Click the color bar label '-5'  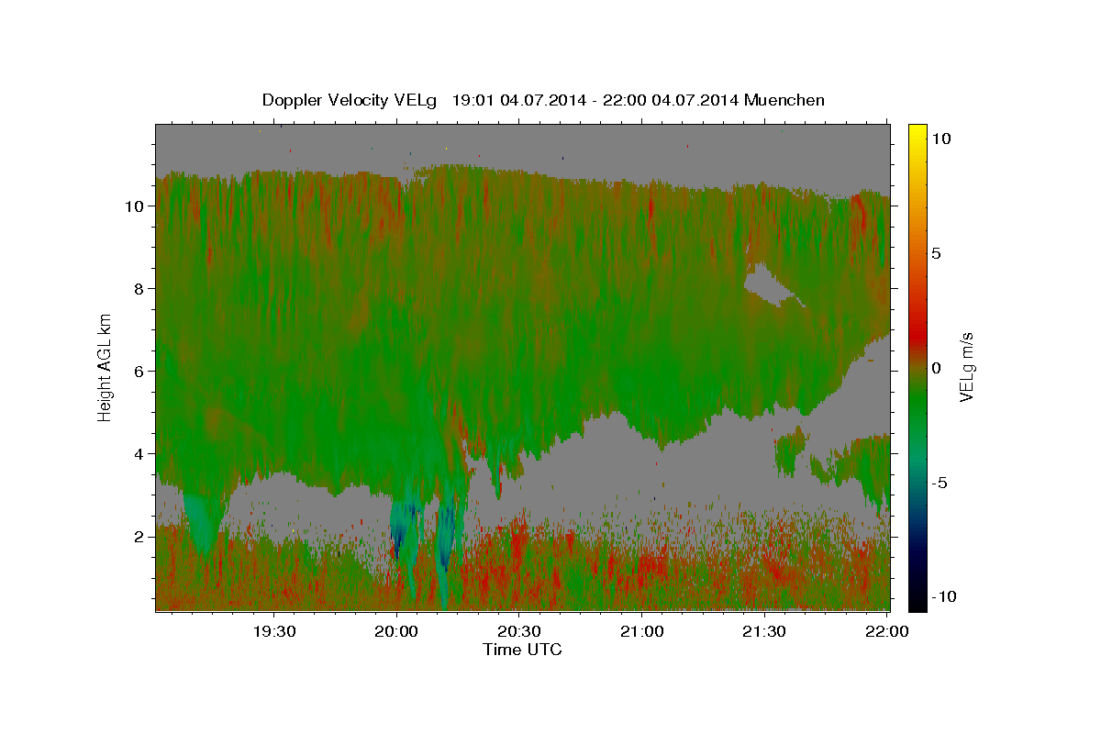(x=940, y=482)
